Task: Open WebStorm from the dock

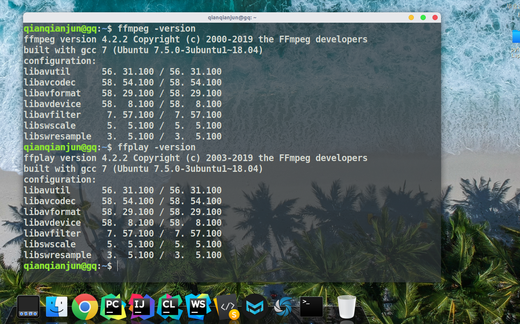Action: (198, 307)
